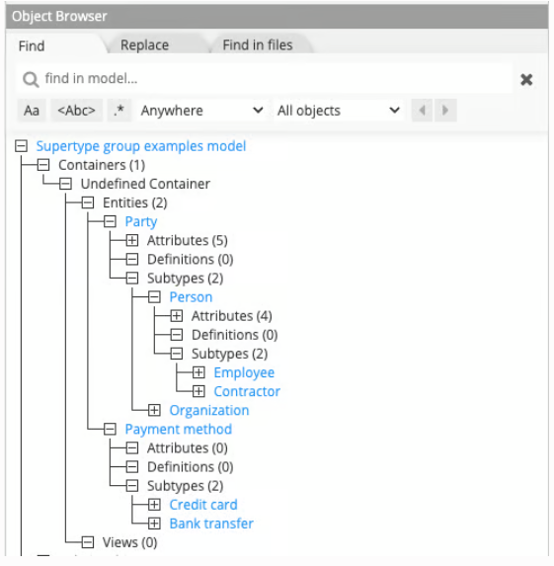The image size is (554, 566).
Task: Toggle regular expression .* option
Action: pyautogui.click(x=119, y=111)
